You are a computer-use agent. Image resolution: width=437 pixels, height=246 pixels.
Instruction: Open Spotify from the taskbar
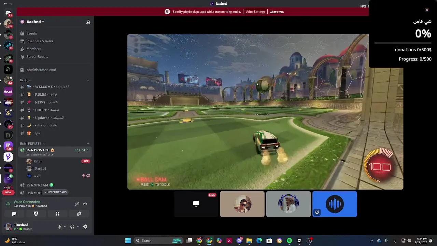coord(289,241)
